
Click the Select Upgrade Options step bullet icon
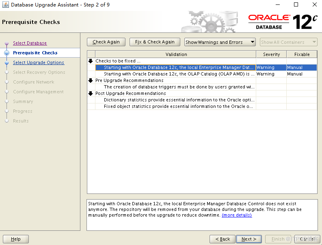pyautogui.click(x=7, y=63)
